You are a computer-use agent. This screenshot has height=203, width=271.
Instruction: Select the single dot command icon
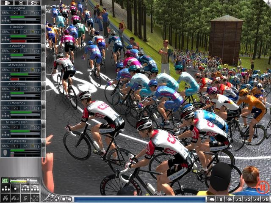point(15,189)
